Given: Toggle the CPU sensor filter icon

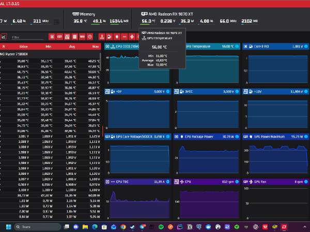Looking at the screenshot, I should [x=52, y=37].
